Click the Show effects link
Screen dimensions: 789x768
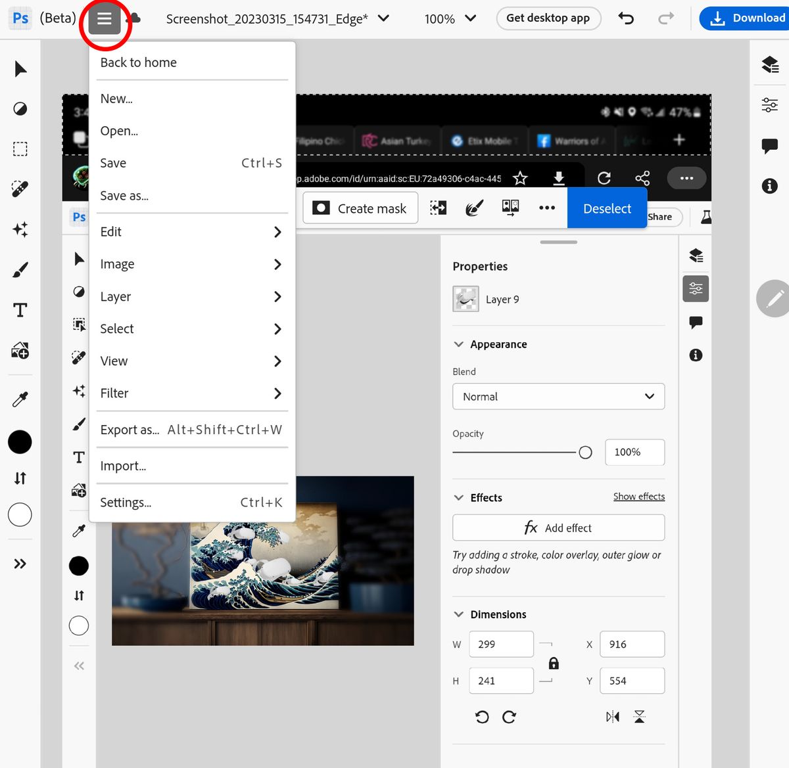pyautogui.click(x=639, y=497)
